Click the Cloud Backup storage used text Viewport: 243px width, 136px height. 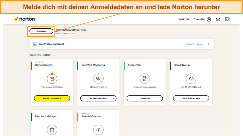[191, 87]
